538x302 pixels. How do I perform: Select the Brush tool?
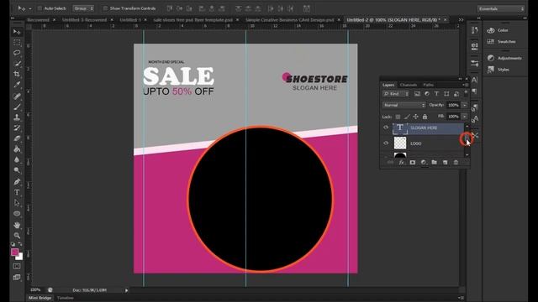(17, 107)
